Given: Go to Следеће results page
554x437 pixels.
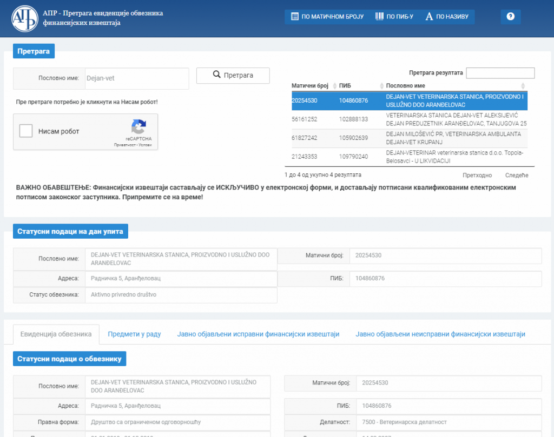Looking at the screenshot, I should pyautogui.click(x=516, y=175).
